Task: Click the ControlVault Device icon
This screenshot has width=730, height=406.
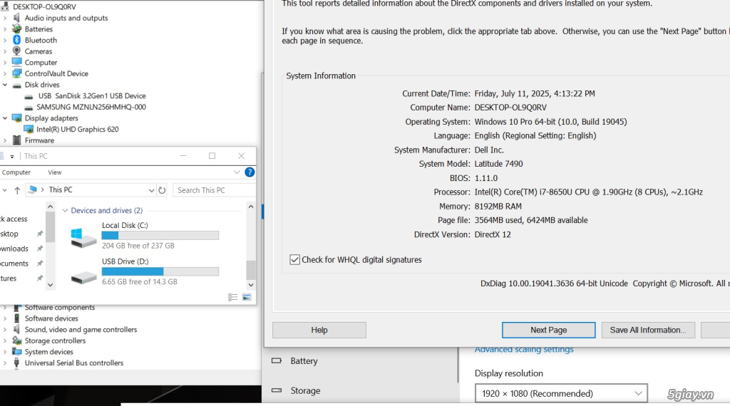Action: point(17,73)
